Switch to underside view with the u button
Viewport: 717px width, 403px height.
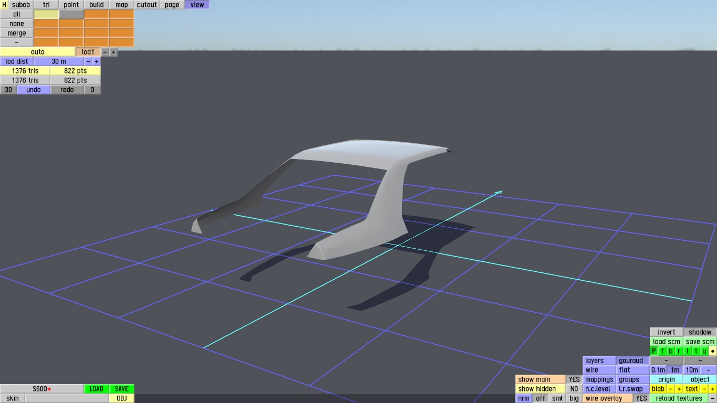coord(704,351)
